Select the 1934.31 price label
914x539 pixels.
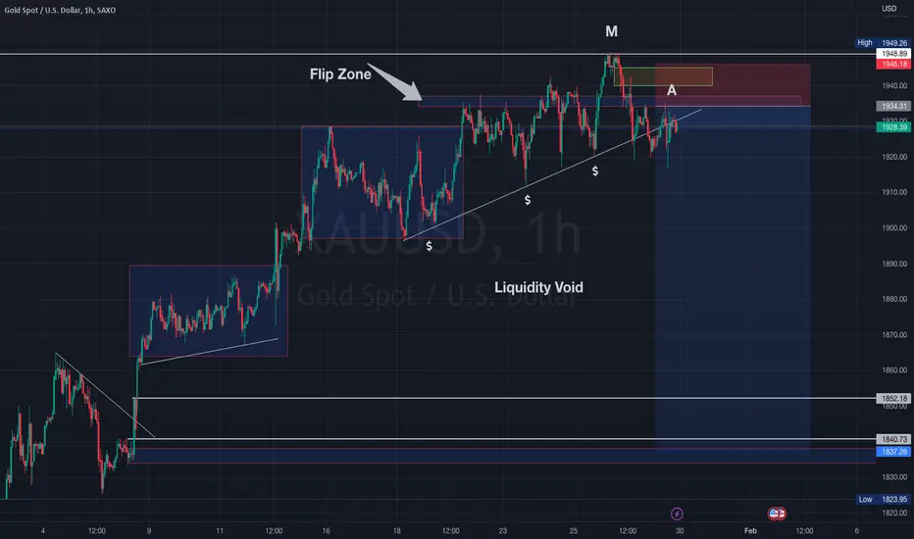[893, 106]
